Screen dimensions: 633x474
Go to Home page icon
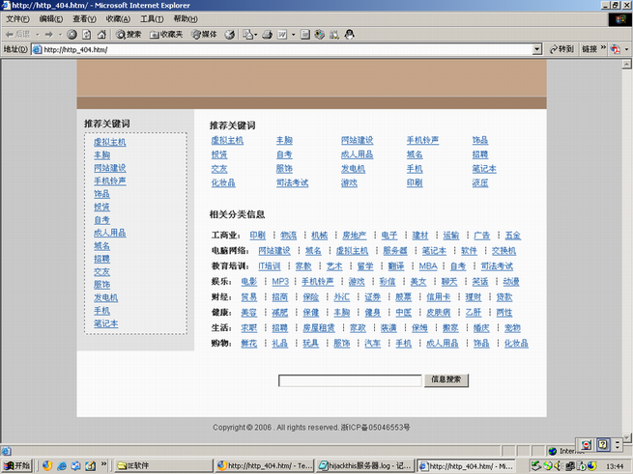click(x=101, y=34)
